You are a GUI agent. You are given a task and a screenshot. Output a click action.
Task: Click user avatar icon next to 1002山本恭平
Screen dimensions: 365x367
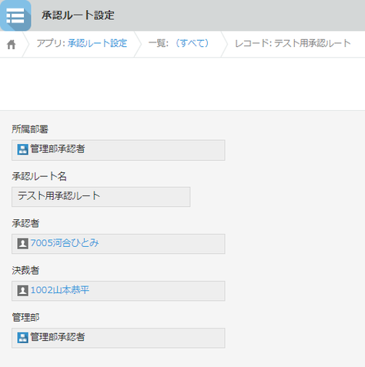(22, 291)
